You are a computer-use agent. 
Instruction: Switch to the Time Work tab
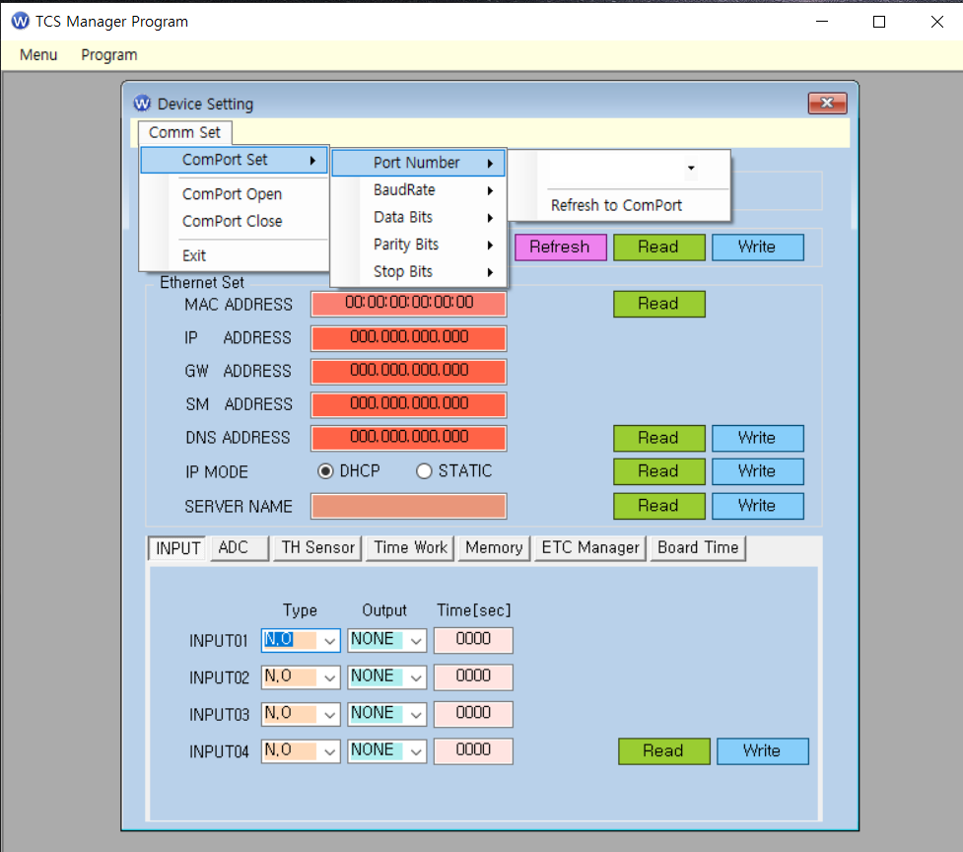coord(410,547)
